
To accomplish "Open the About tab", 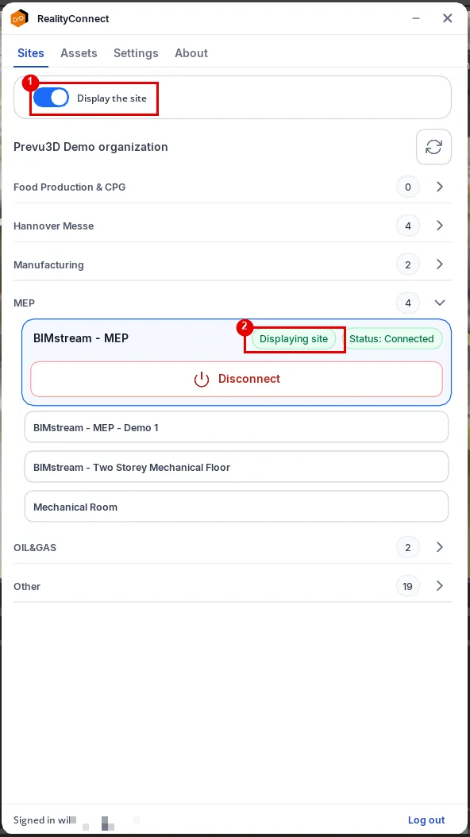I will [x=191, y=53].
